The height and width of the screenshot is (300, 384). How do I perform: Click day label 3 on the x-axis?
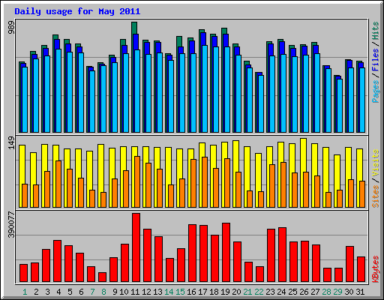coord(47,292)
